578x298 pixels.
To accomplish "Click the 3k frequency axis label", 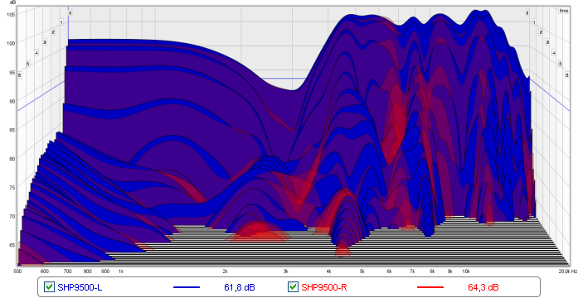I will click(285, 272).
